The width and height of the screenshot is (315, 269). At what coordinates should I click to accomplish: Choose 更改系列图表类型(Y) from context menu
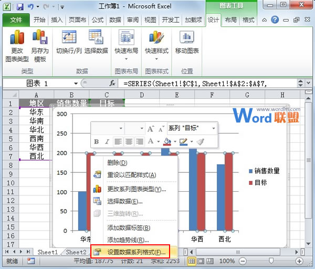[x=134, y=189]
